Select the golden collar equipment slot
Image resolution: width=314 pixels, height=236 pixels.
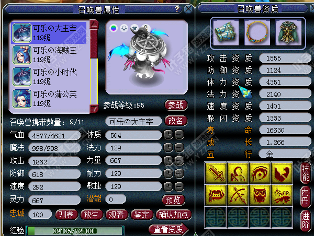coord(257,33)
